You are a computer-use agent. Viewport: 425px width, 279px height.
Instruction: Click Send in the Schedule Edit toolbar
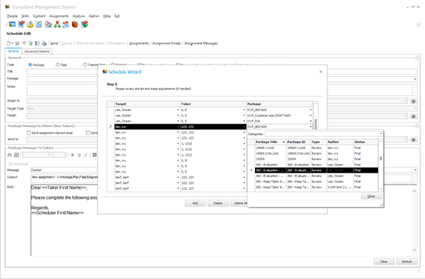point(54,43)
